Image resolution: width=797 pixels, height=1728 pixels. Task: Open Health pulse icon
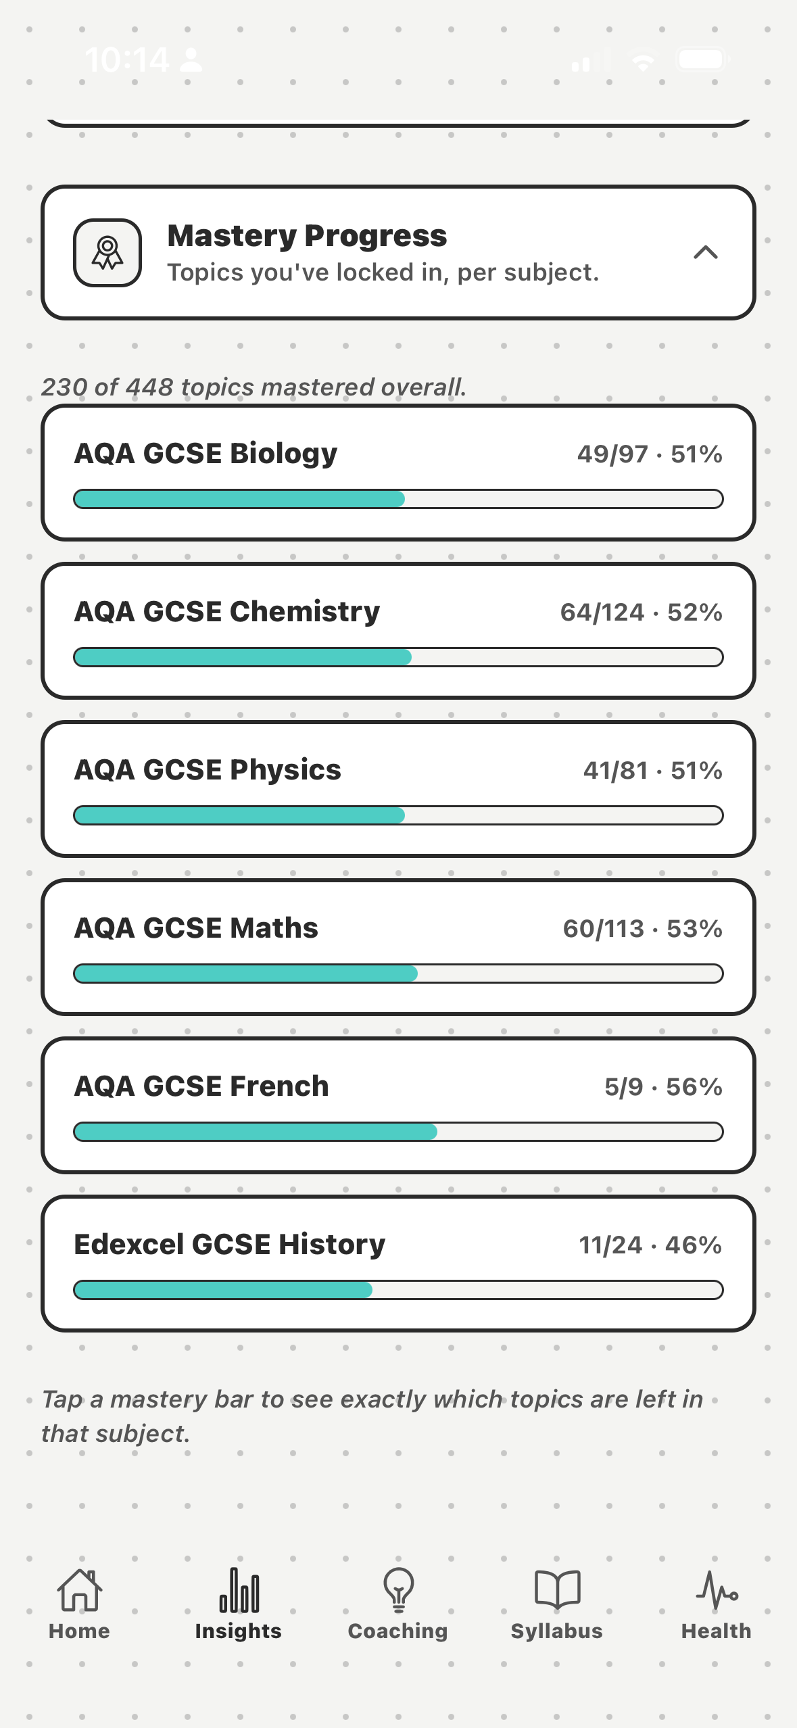pyautogui.click(x=717, y=1590)
